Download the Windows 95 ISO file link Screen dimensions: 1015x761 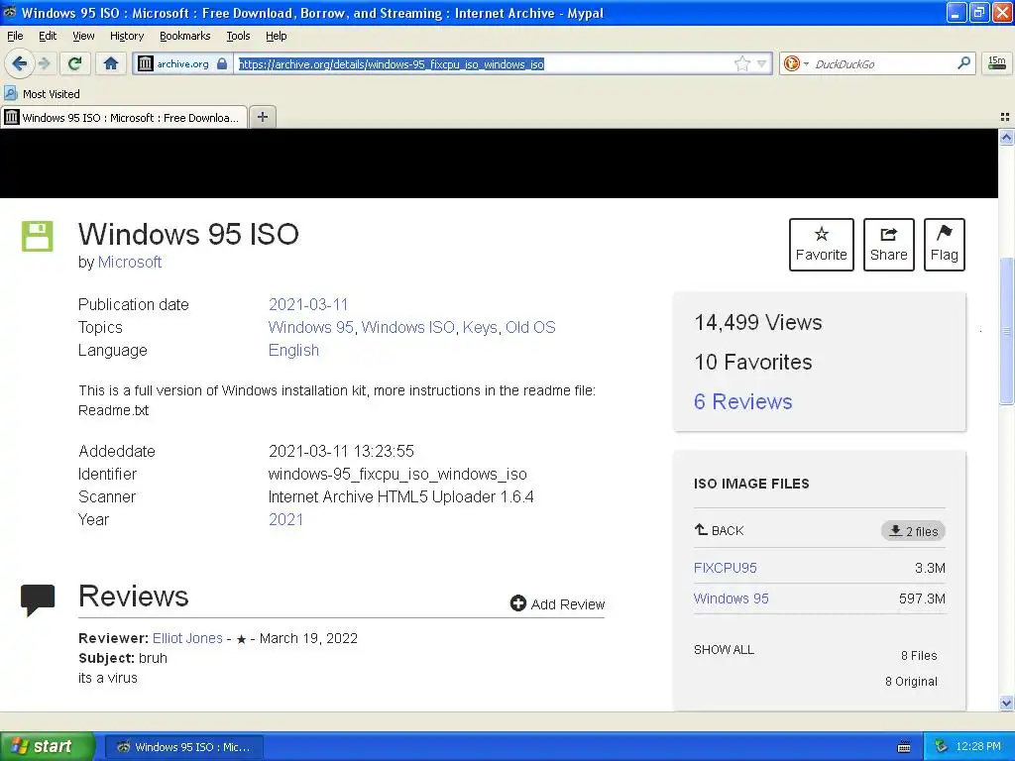point(731,598)
